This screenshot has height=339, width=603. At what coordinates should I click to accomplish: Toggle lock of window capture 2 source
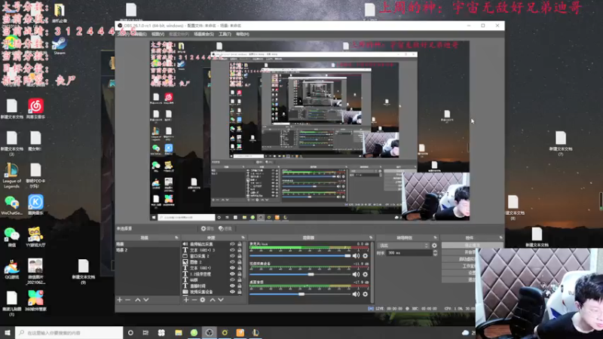[x=240, y=256]
